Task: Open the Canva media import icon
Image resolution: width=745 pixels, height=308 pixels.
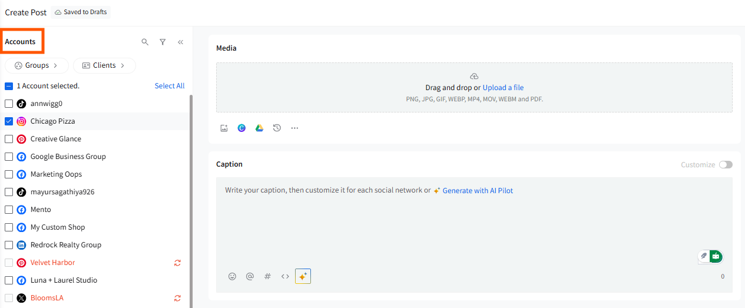Action: 241,128
